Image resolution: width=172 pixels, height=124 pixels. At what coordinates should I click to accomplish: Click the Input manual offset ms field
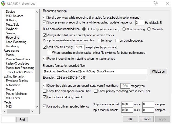(127, 110)
